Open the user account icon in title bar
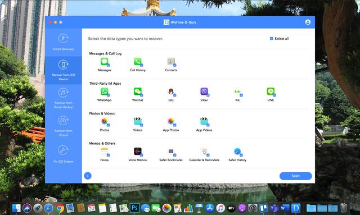Screen dimensions: 360x215 coord(308,22)
